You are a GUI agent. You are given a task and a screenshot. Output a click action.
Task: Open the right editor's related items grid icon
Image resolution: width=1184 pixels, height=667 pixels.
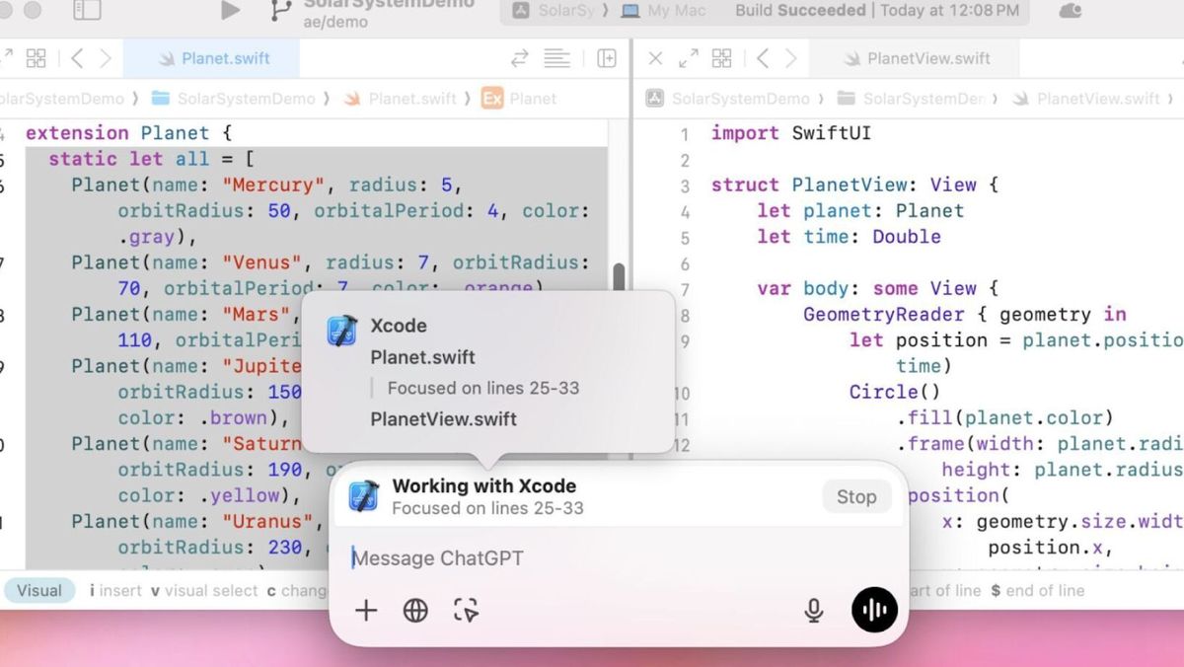point(721,58)
